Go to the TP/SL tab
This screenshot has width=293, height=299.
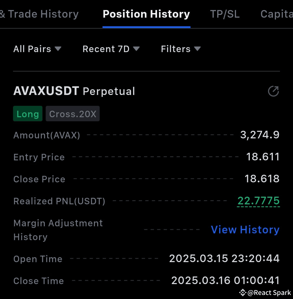[x=225, y=14]
